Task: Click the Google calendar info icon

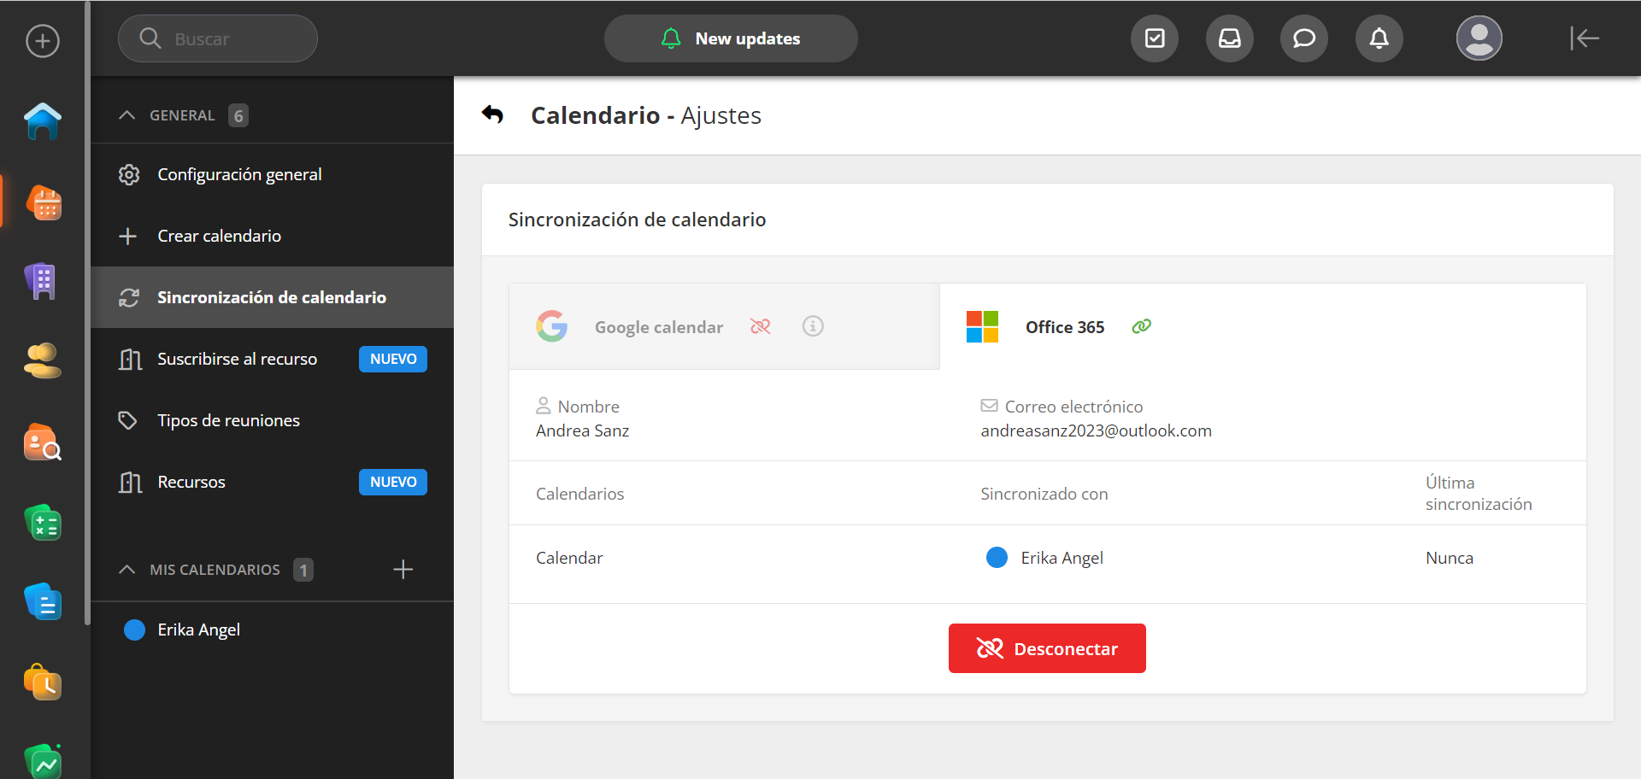Action: (813, 326)
